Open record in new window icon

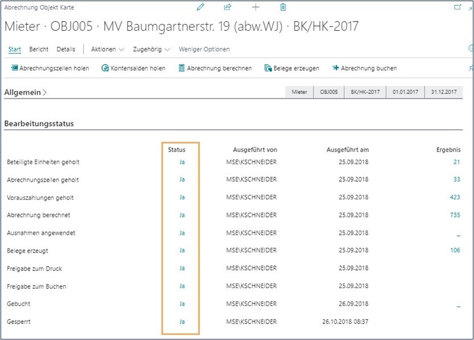pyautogui.click(x=457, y=7)
